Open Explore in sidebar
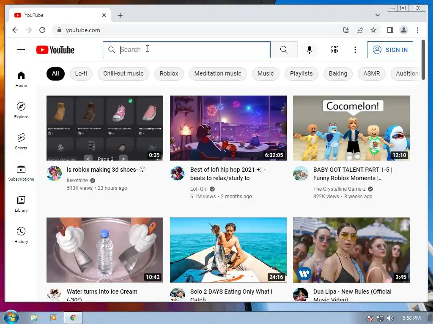This screenshot has width=433, height=324. (21, 110)
